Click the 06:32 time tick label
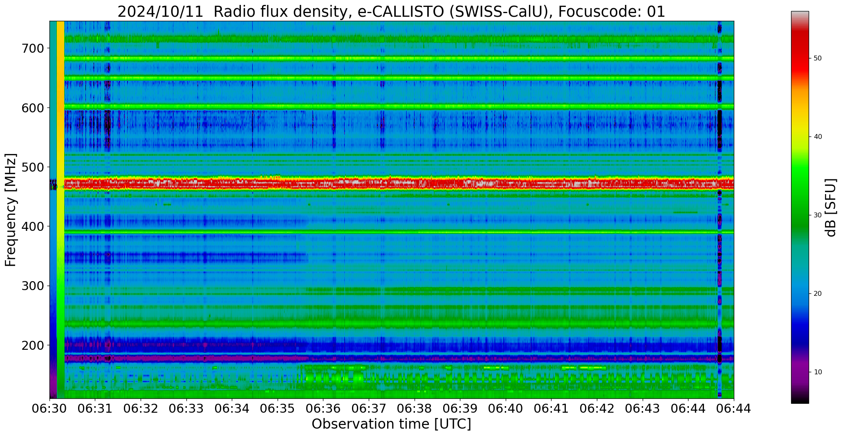The height and width of the screenshot is (436, 843). [x=141, y=409]
